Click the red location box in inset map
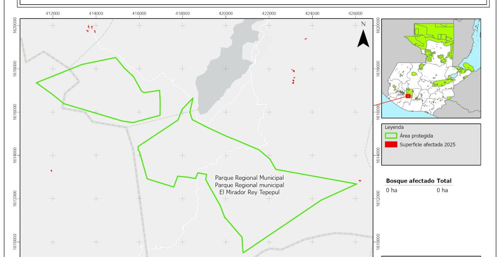Screen dimensions: 501x257 point(408,96)
